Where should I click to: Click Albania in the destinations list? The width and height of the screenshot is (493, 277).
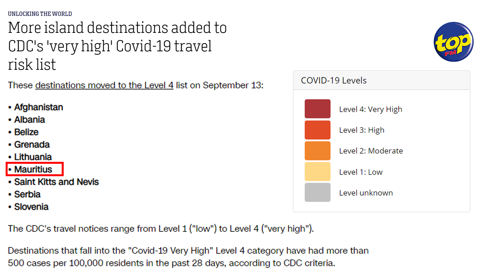(x=30, y=120)
